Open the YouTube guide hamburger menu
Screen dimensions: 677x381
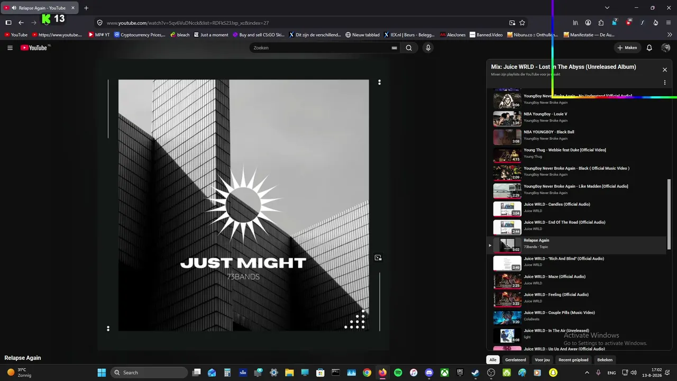tap(10, 48)
